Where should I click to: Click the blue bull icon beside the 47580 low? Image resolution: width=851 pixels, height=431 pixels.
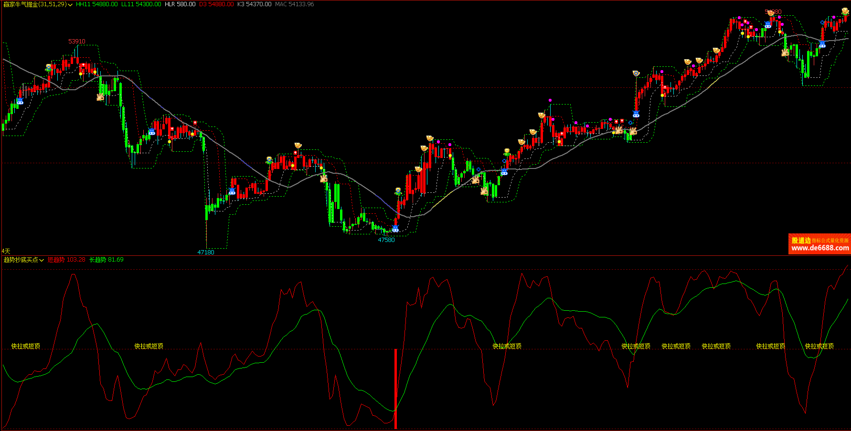[395, 229]
